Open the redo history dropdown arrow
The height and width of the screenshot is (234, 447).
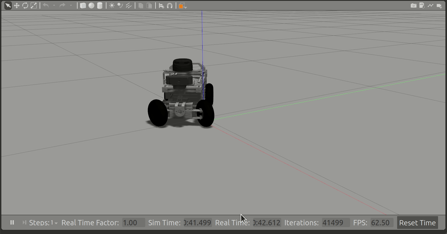point(71,6)
